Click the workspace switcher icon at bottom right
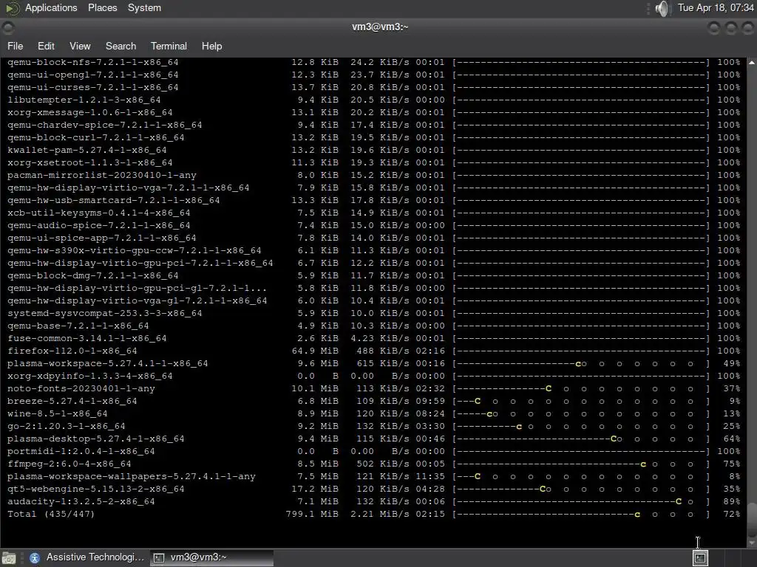Image resolution: width=757 pixels, height=567 pixels. coord(699,558)
